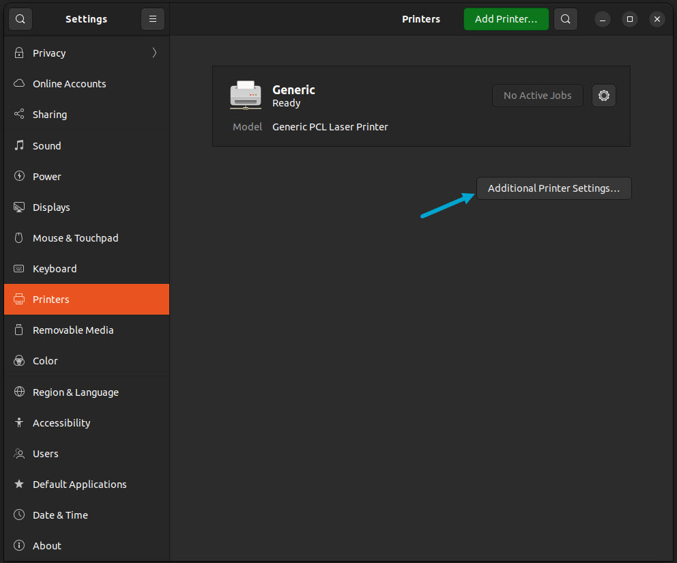
Task: Click the No Active Jobs indicator
Action: [537, 96]
